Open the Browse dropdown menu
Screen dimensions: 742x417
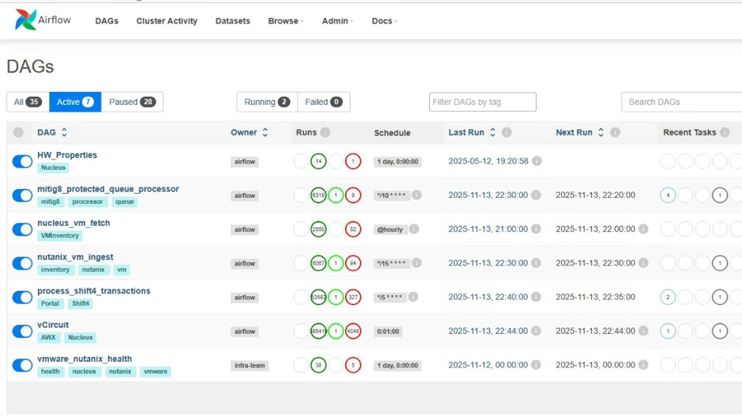(286, 21)
